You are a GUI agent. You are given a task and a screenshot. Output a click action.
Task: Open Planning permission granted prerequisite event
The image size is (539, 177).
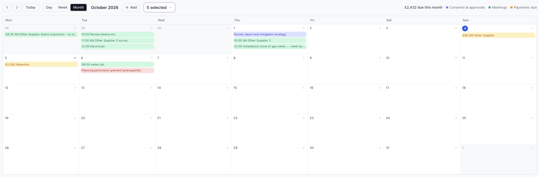coord(117,70)
